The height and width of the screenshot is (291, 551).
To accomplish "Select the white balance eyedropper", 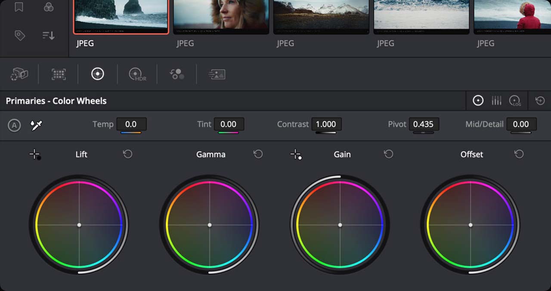I will click(37, 126).
